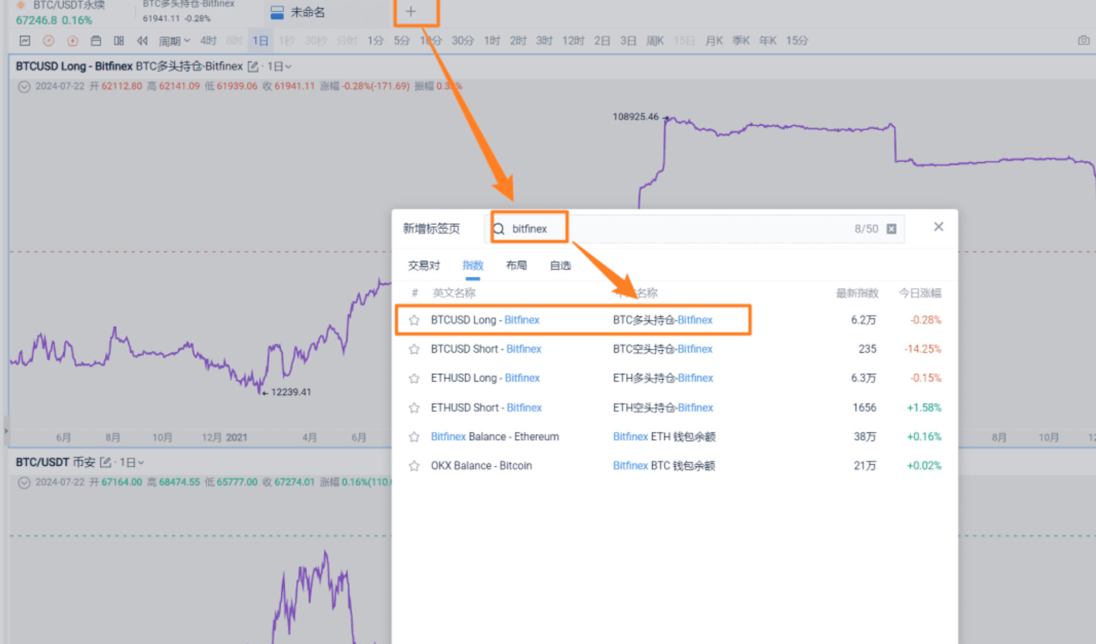Switch to the 布局 tab
The width and height of the screenshot is (1096, 644).
[517, 266]
